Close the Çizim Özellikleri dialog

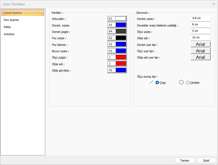pos(214,4)
